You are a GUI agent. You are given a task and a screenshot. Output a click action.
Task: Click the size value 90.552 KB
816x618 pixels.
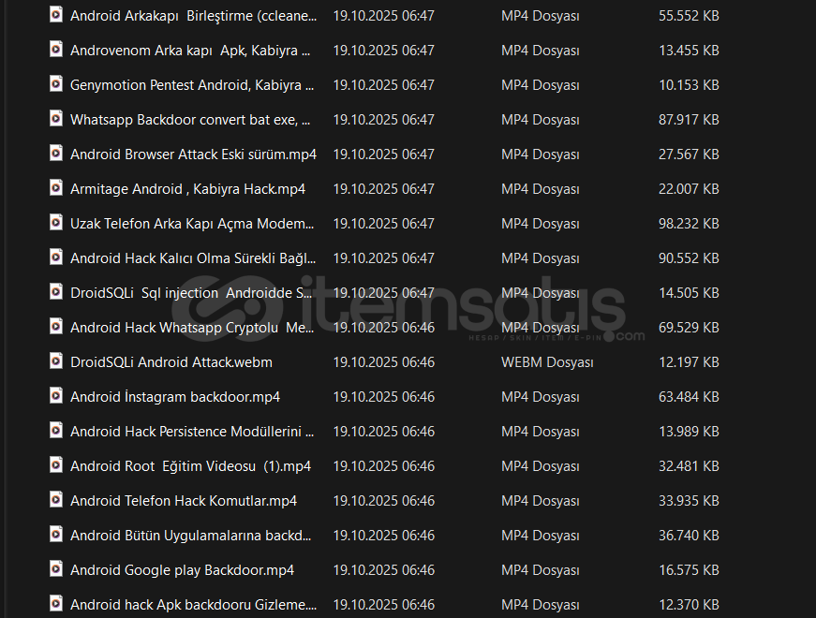click(689, 258)
